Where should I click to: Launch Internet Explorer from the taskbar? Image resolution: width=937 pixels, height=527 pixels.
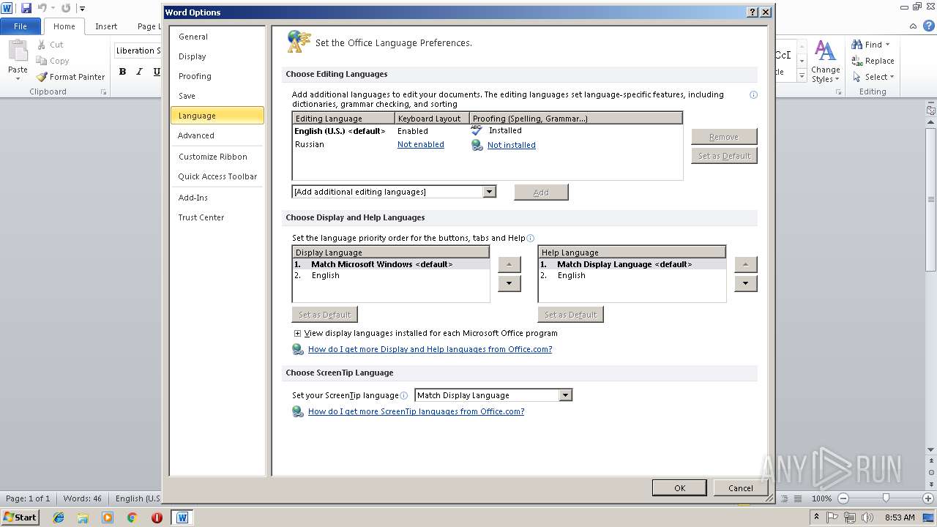click(59, 517)
